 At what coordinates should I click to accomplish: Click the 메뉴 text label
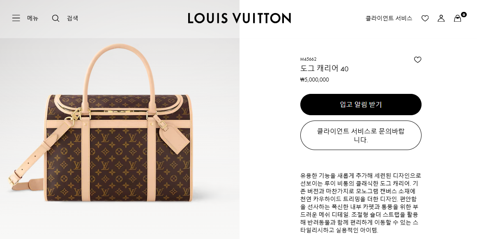point(32,18)
